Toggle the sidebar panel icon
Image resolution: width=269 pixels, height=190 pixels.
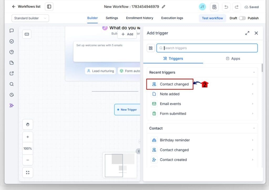[x=49, y=7]
